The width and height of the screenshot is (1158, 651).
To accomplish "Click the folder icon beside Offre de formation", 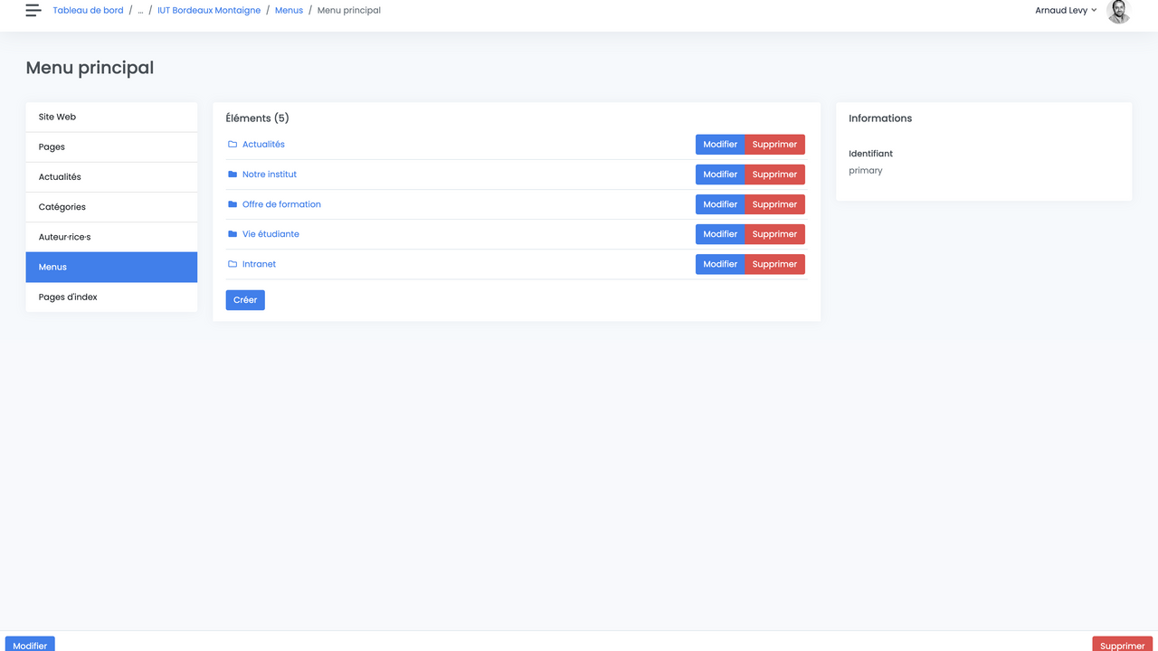I will click(233, 204).
